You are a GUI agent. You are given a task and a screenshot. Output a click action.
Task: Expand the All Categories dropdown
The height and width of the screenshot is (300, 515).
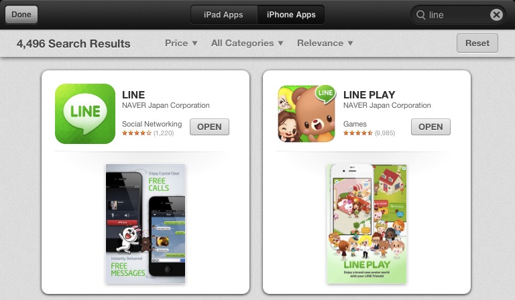(247, 44)
